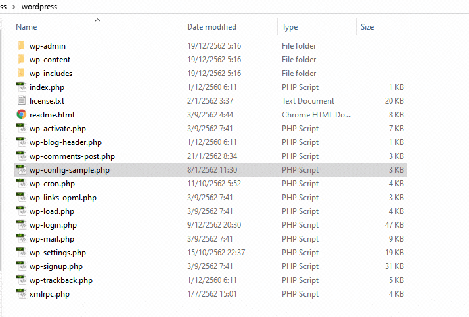Click the wp-admin folder icon
Image resolution: width=469 pixels, height=317 pixels.
pyautogui.click(x=21, y=45)
